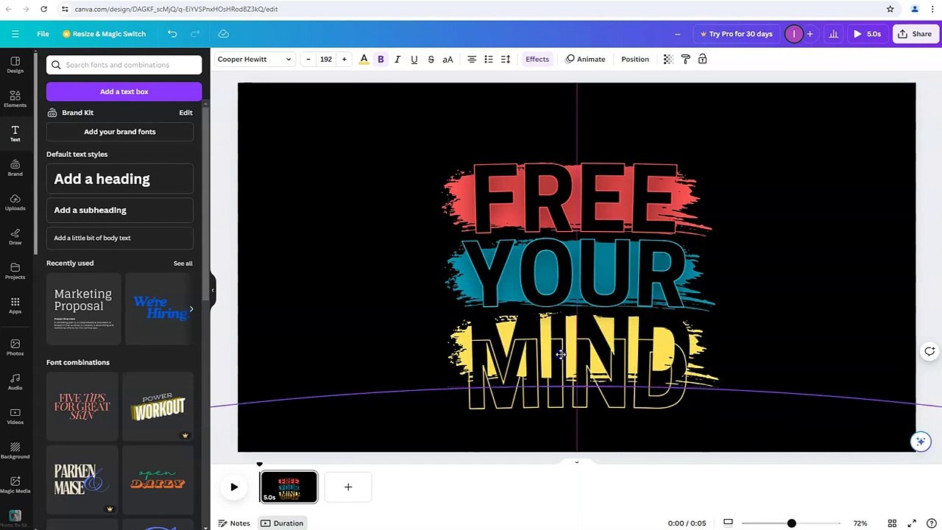This screenshot has width=942, height=530.
Task: Open the Design sidebar tab
Action: pyautogui.click(x=15, y=65)
